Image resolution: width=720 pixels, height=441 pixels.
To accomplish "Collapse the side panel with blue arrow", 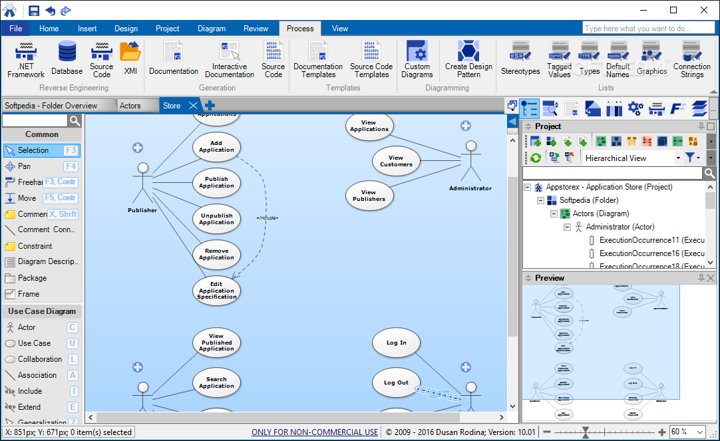I will 512,121.
